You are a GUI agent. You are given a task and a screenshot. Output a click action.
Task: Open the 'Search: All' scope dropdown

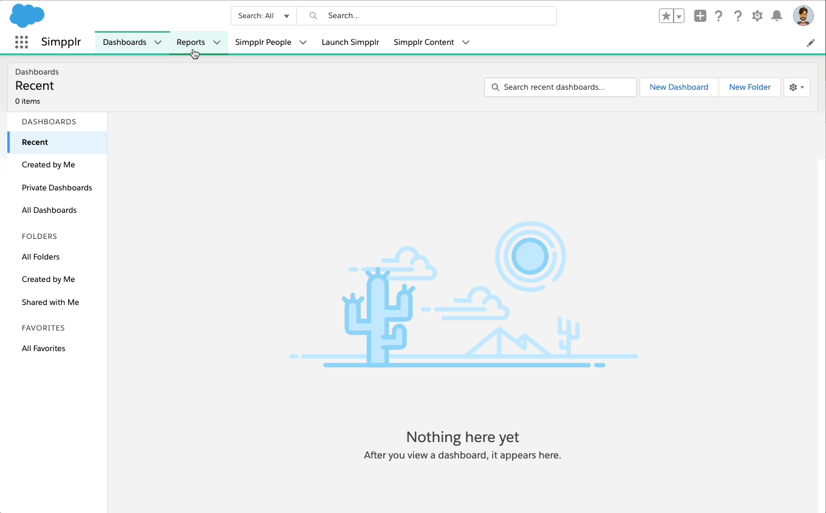264,16
